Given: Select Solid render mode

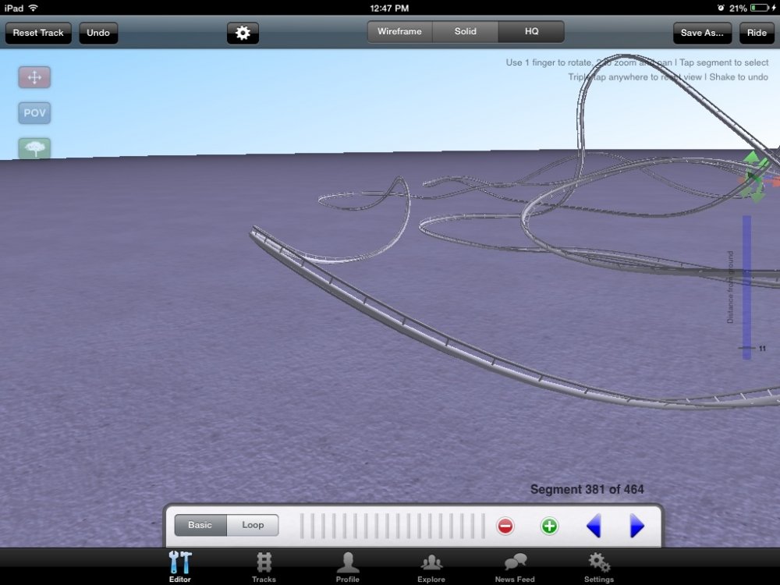Looking at the screenshot, I should coord(466,32).
